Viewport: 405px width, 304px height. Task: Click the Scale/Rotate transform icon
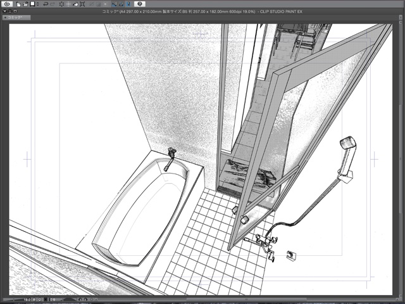point(82,4)
